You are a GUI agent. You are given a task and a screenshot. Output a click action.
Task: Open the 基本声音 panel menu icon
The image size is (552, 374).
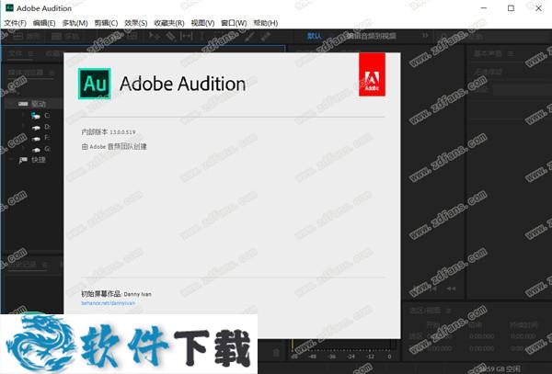(511, 54)
